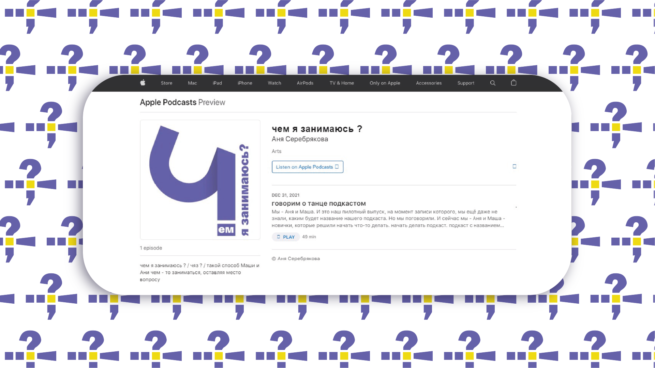Image resolution: width=655 pixels, height=368 pixels.
Task: Play the episode говорим о танце подкастом
Action: pyautogui.click(x=286, y=237)
